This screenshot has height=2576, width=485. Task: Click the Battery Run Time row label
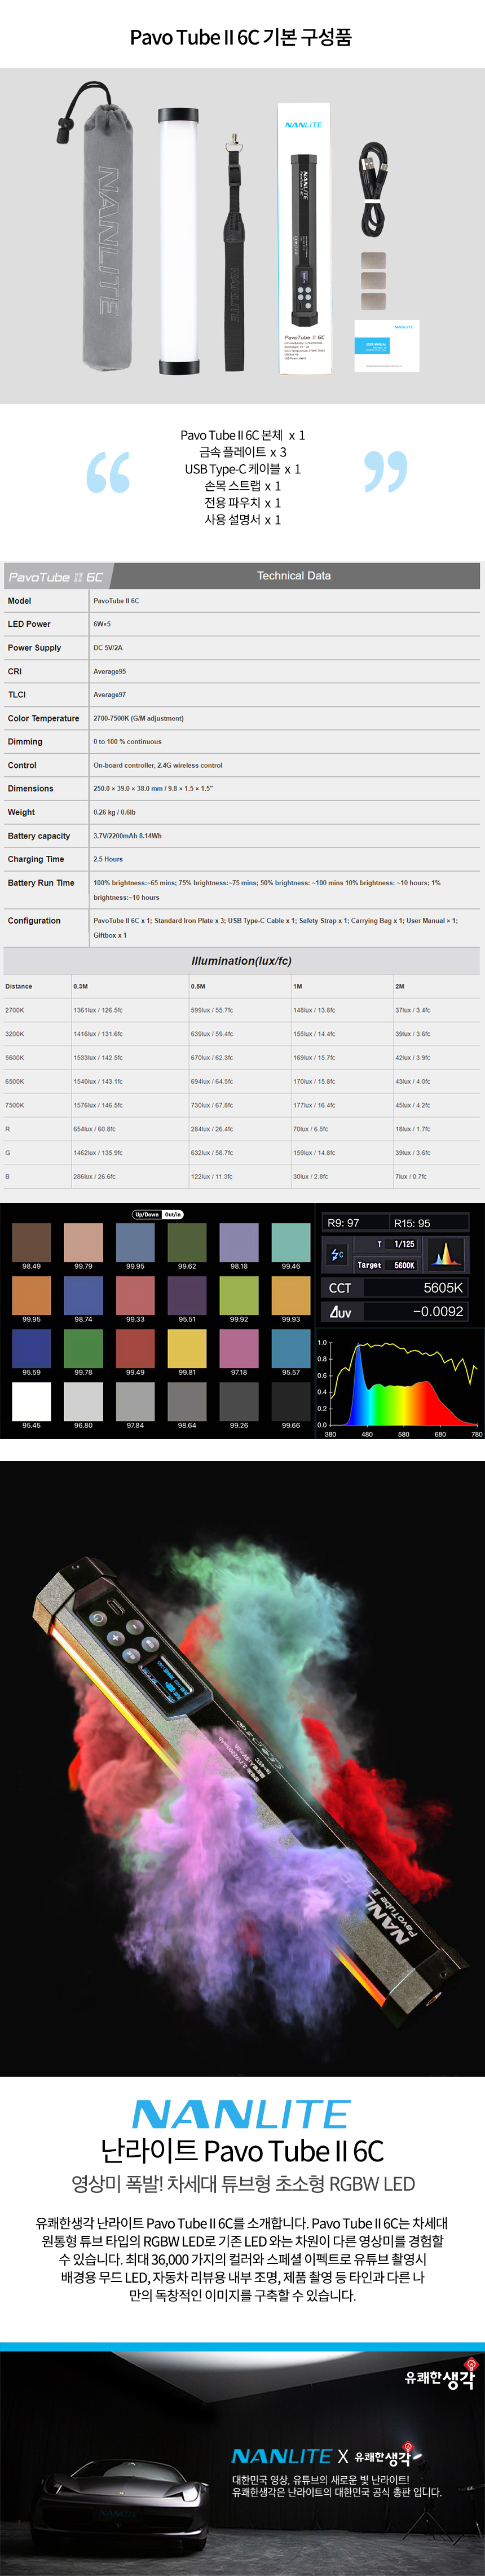(x=41, y=883)
